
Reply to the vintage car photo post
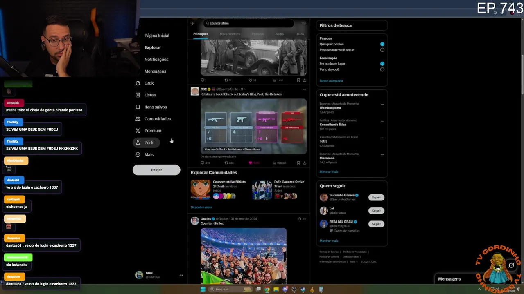[203, 80]
